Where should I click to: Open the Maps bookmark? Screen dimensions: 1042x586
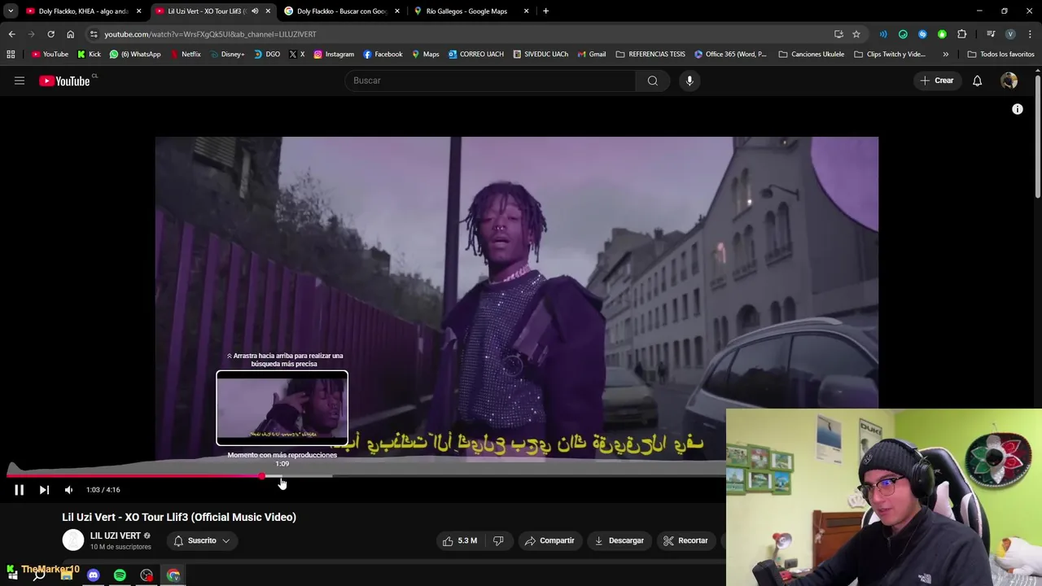[x=425, y=55]
